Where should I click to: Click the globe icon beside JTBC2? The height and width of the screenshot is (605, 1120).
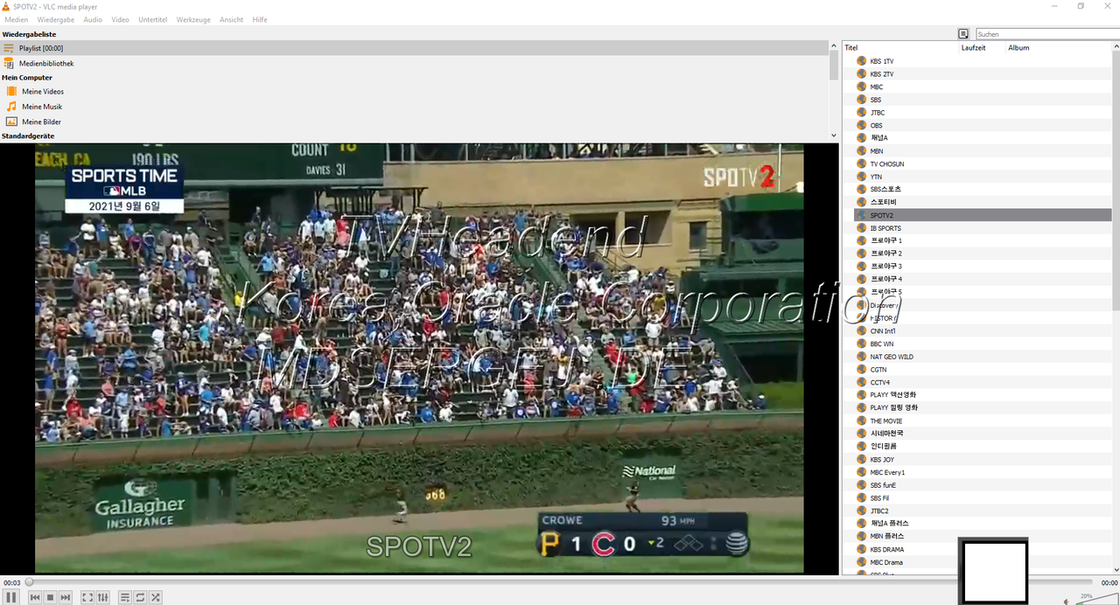861,511
